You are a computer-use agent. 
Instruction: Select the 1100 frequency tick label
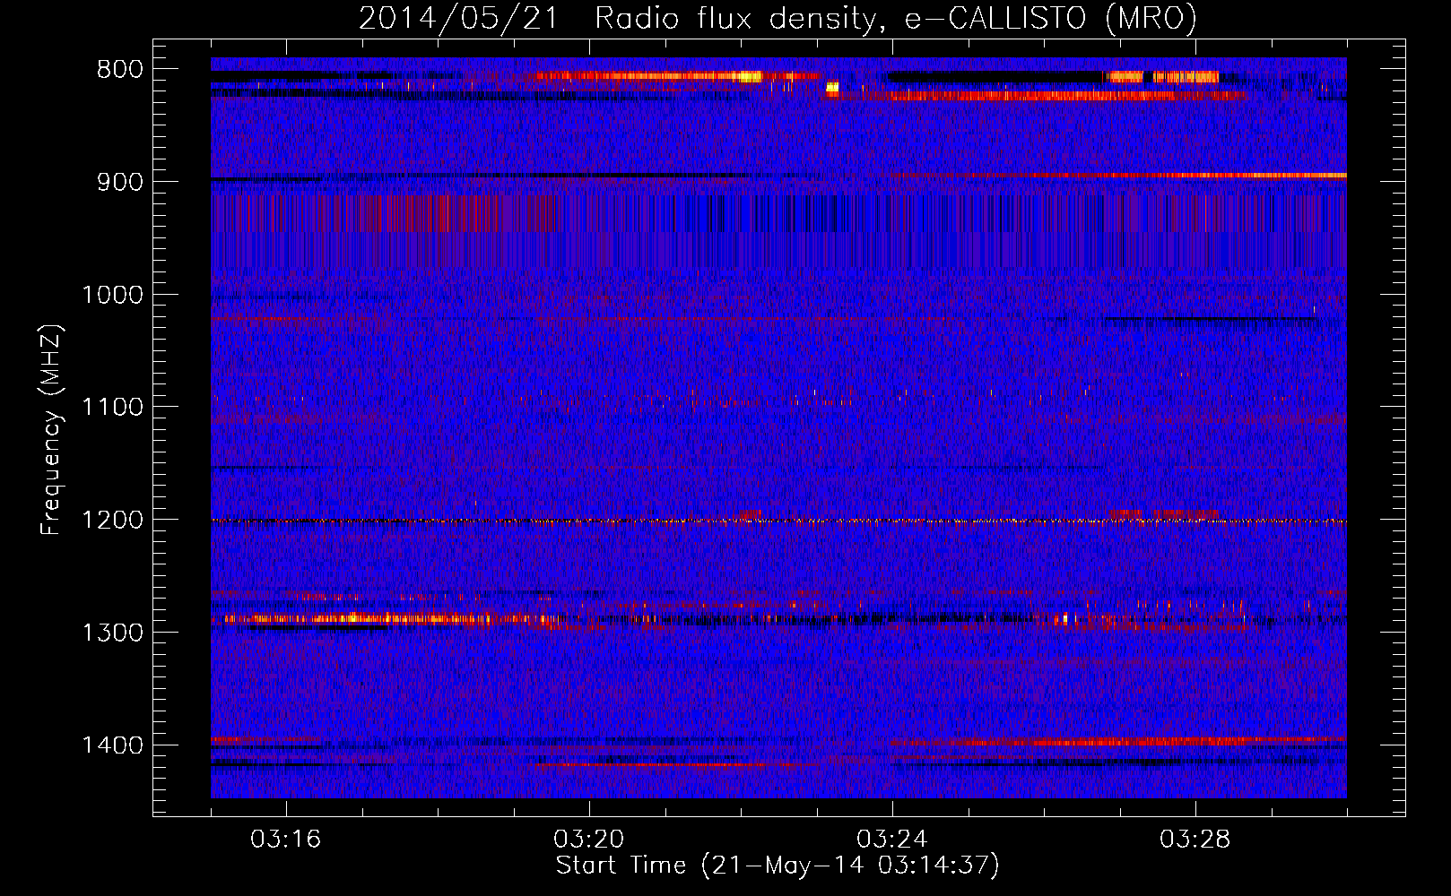112,408
